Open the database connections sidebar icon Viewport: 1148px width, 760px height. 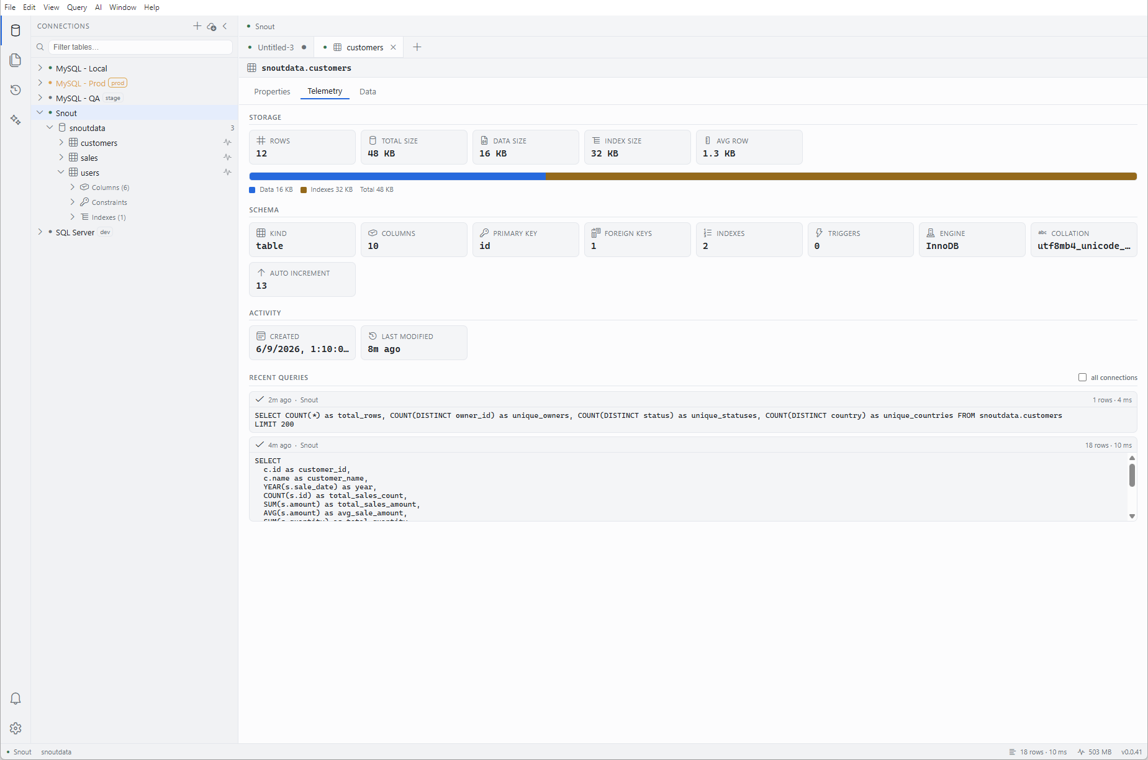coord(16,30)
